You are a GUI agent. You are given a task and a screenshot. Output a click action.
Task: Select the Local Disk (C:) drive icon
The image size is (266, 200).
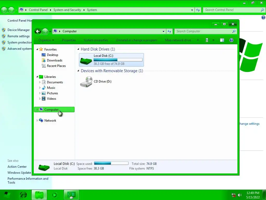coord(86,61)
